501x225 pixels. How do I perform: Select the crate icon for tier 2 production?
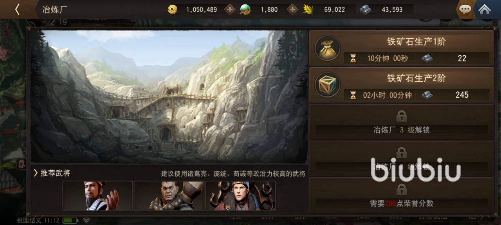(328, 84)
